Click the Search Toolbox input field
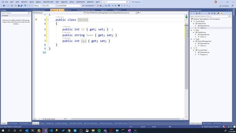 pyautogui.click(x=14, y=13)
